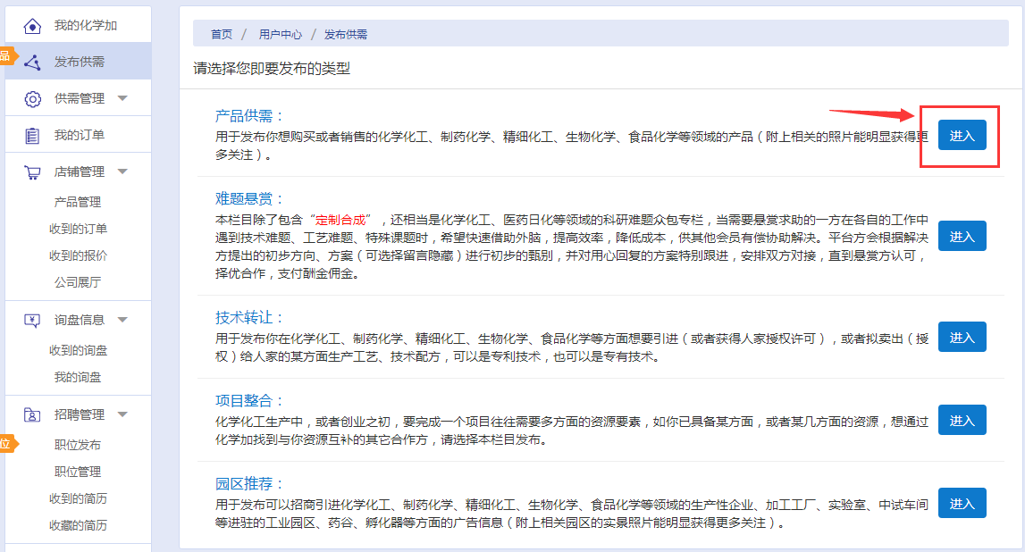
Task: Select 收到的询盘 menu item
Action: (78, 350)
